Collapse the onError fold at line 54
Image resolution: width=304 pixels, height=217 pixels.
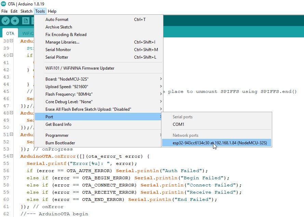[x=11, y=156]
